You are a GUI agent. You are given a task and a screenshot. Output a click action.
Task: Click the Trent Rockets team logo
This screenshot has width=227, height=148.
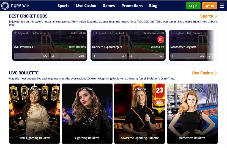(82, 39)
